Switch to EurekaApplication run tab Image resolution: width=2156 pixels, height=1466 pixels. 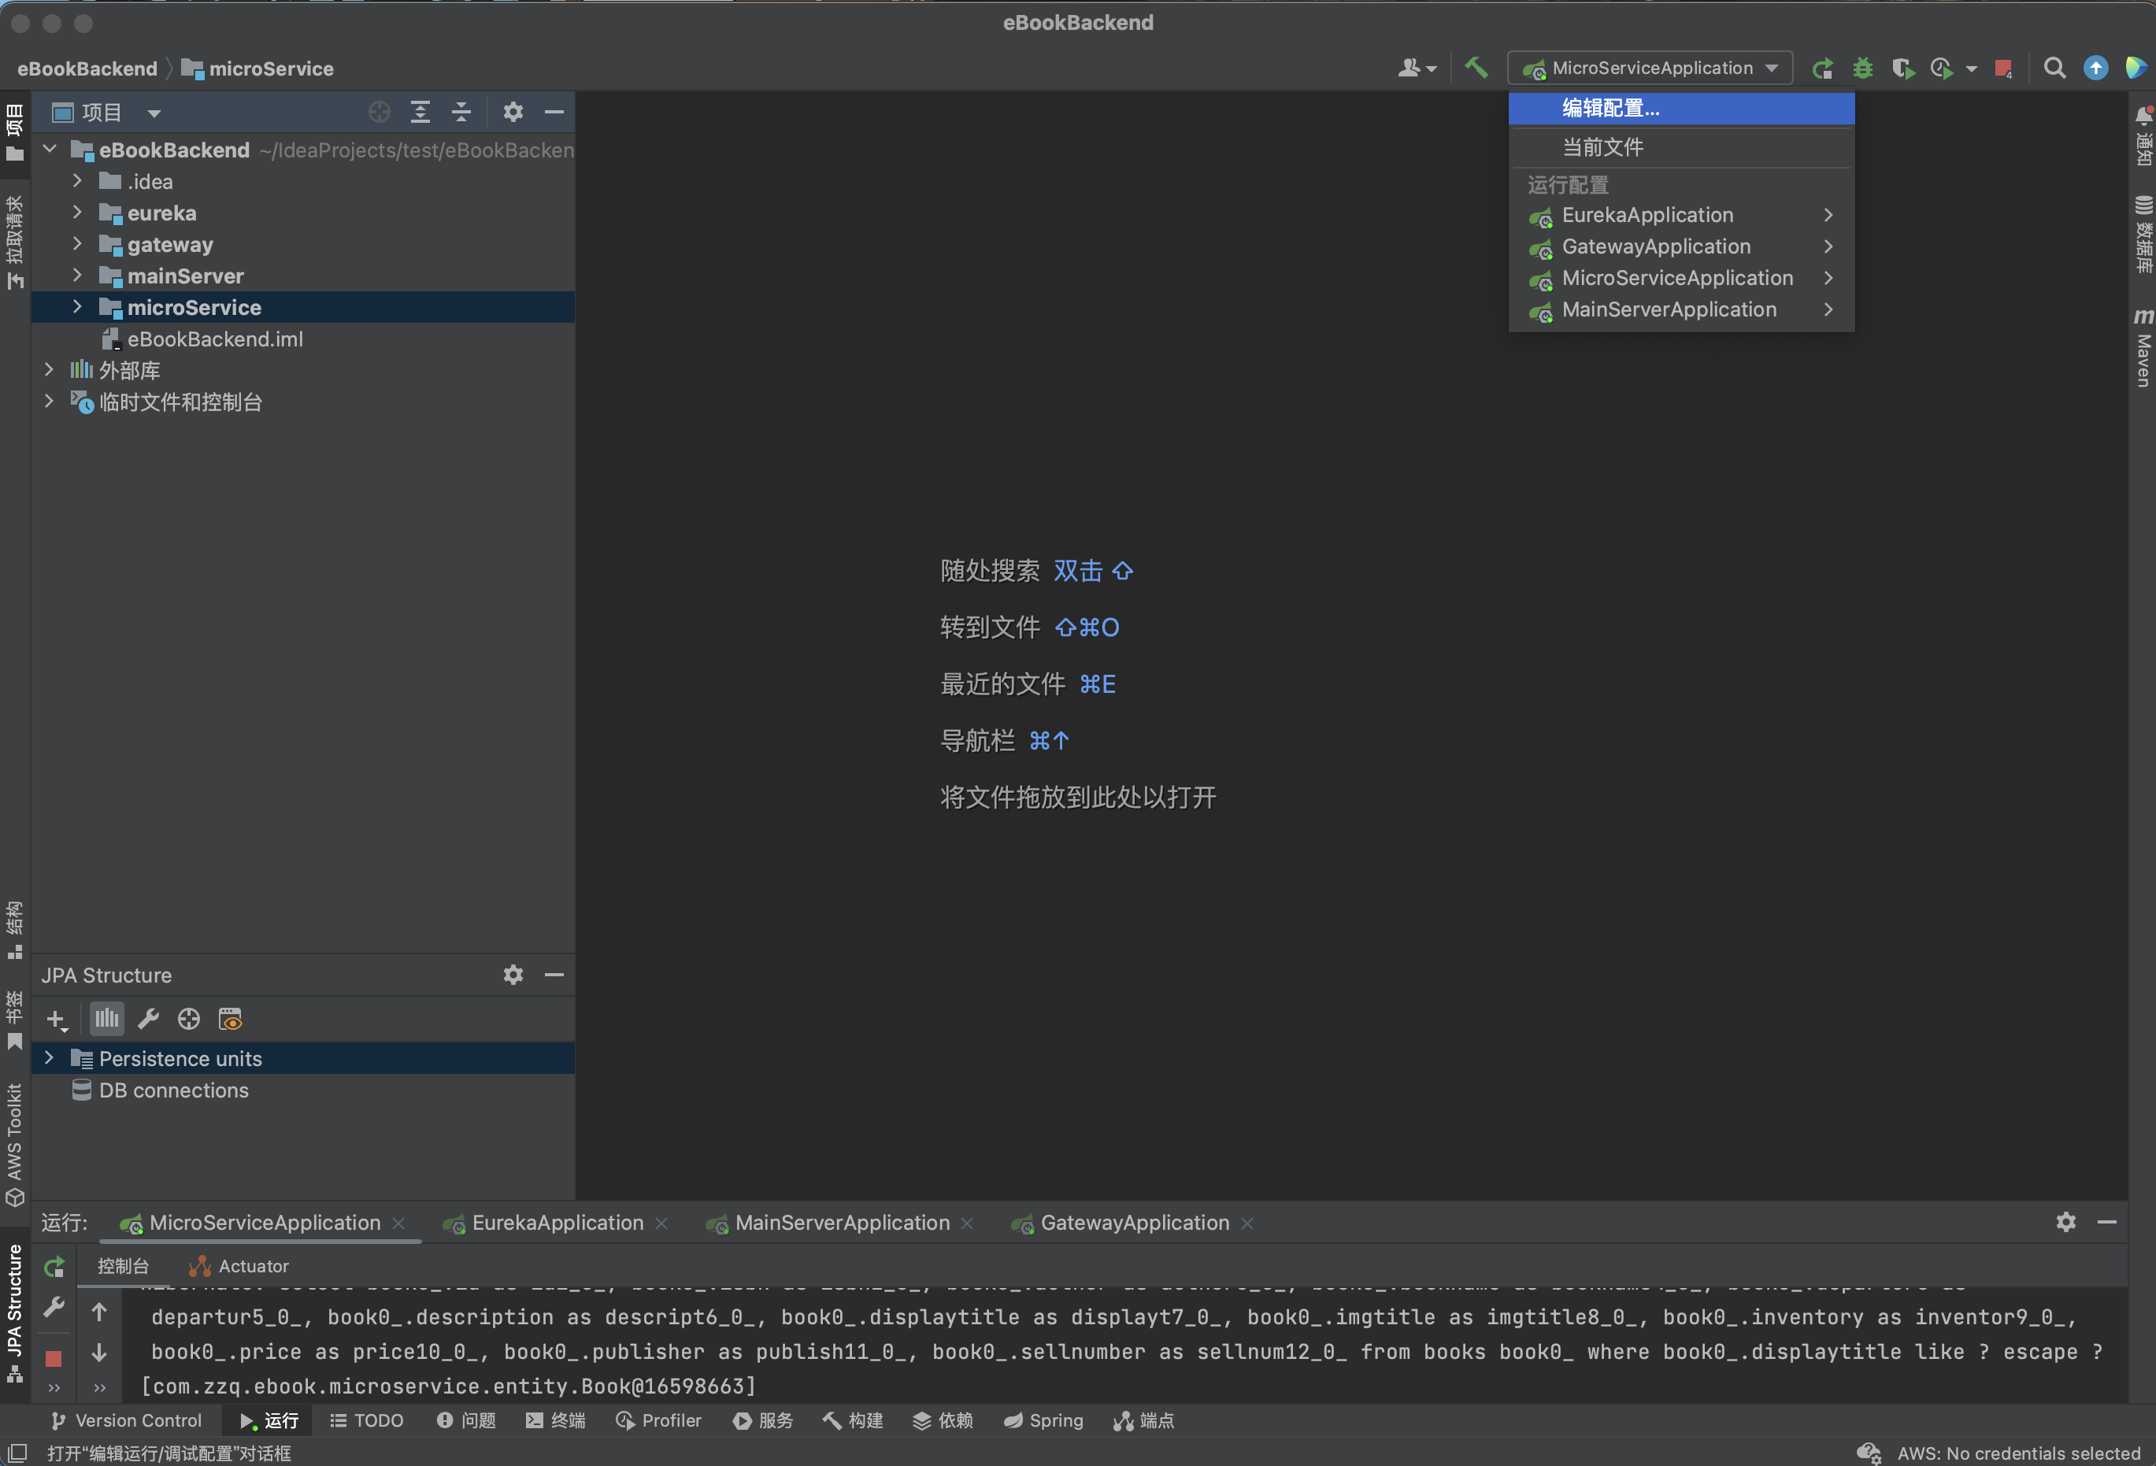[557, 1223]
